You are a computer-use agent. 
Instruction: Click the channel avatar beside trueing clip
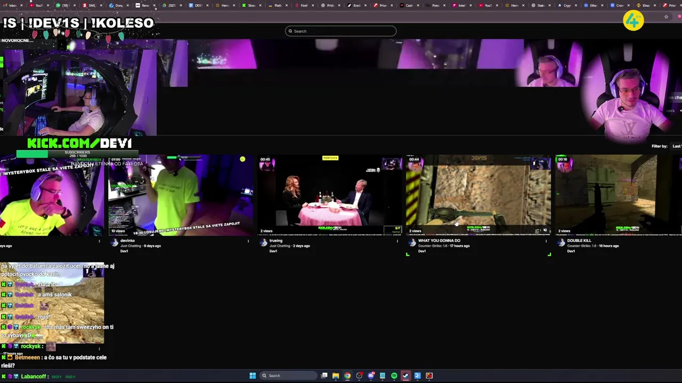(x=263, y=243)
